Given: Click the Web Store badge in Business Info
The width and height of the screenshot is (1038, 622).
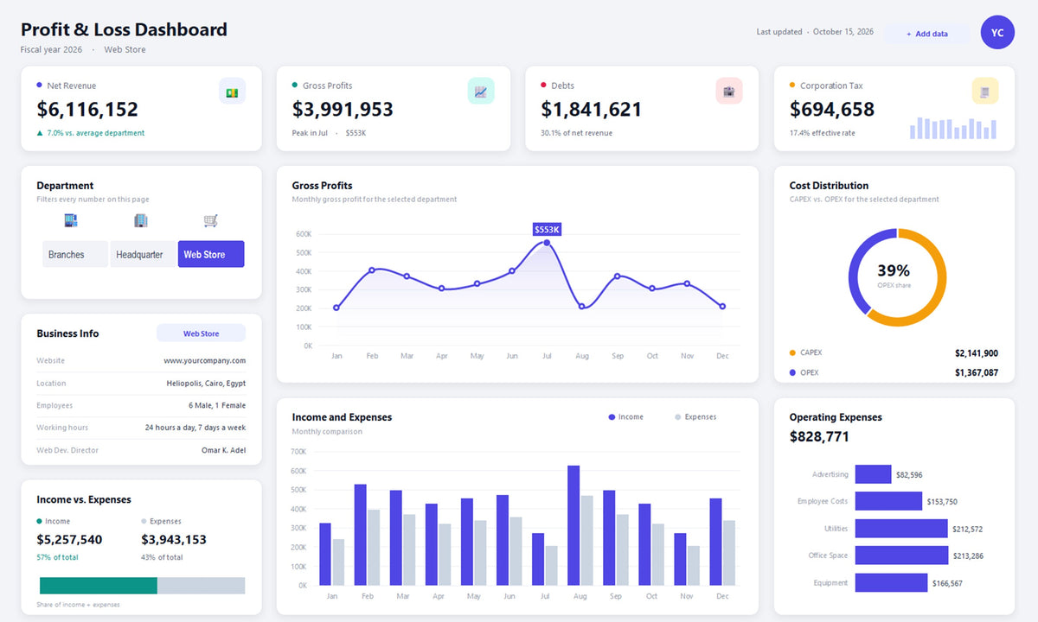Looking at the screenshot, I should tap(201, 333).
